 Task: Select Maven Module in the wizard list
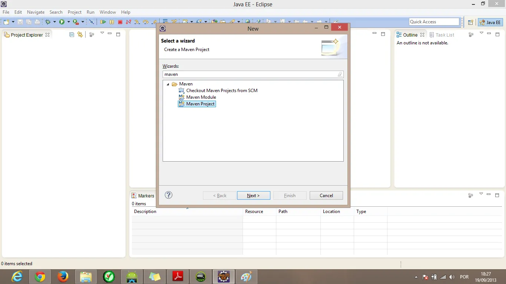pyautogui.click(x=201, y=97)
